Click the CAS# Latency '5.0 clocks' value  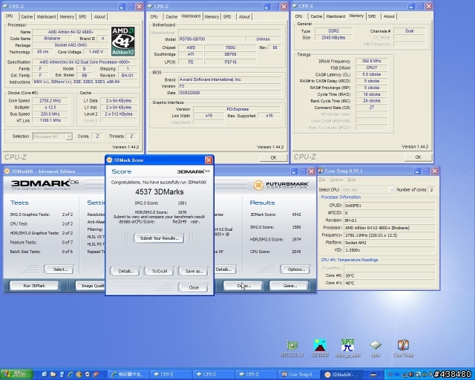[371, 74]
